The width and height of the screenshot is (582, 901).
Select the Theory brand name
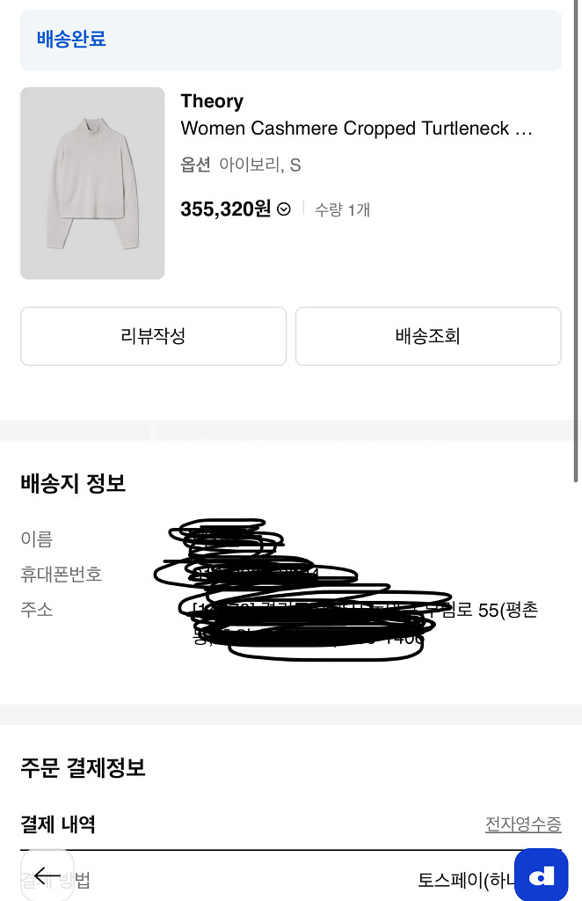pos(211,101)
